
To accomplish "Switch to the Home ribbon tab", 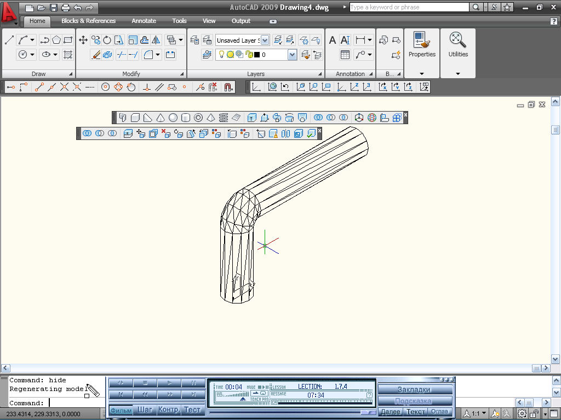I will [x=37, y=21].
